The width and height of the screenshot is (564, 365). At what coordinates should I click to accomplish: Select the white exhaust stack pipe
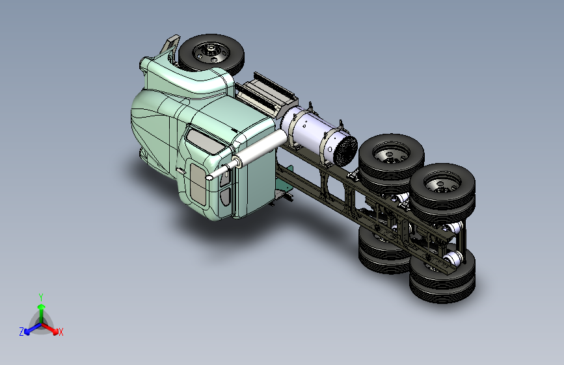(x=247, y=154)
